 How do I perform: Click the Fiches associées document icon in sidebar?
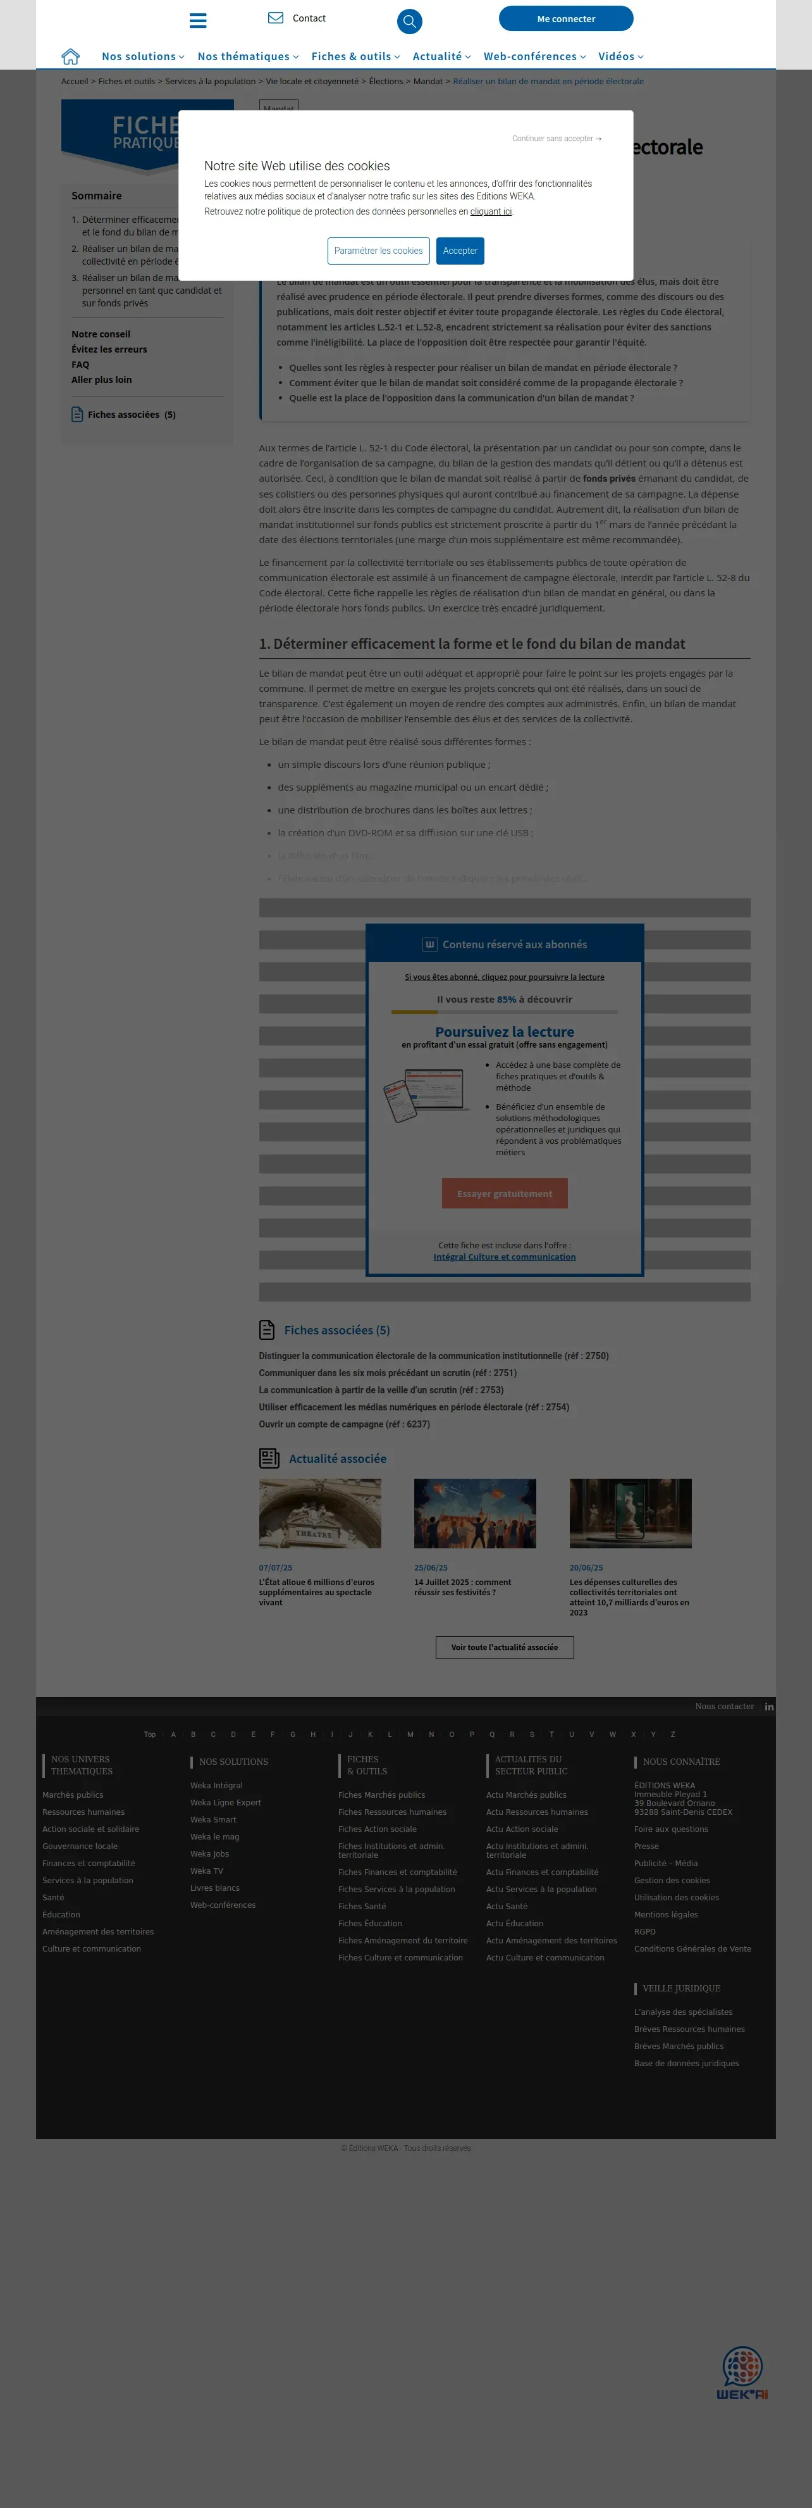point(77,415)
